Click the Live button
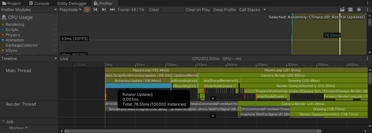 coord(64,58)
